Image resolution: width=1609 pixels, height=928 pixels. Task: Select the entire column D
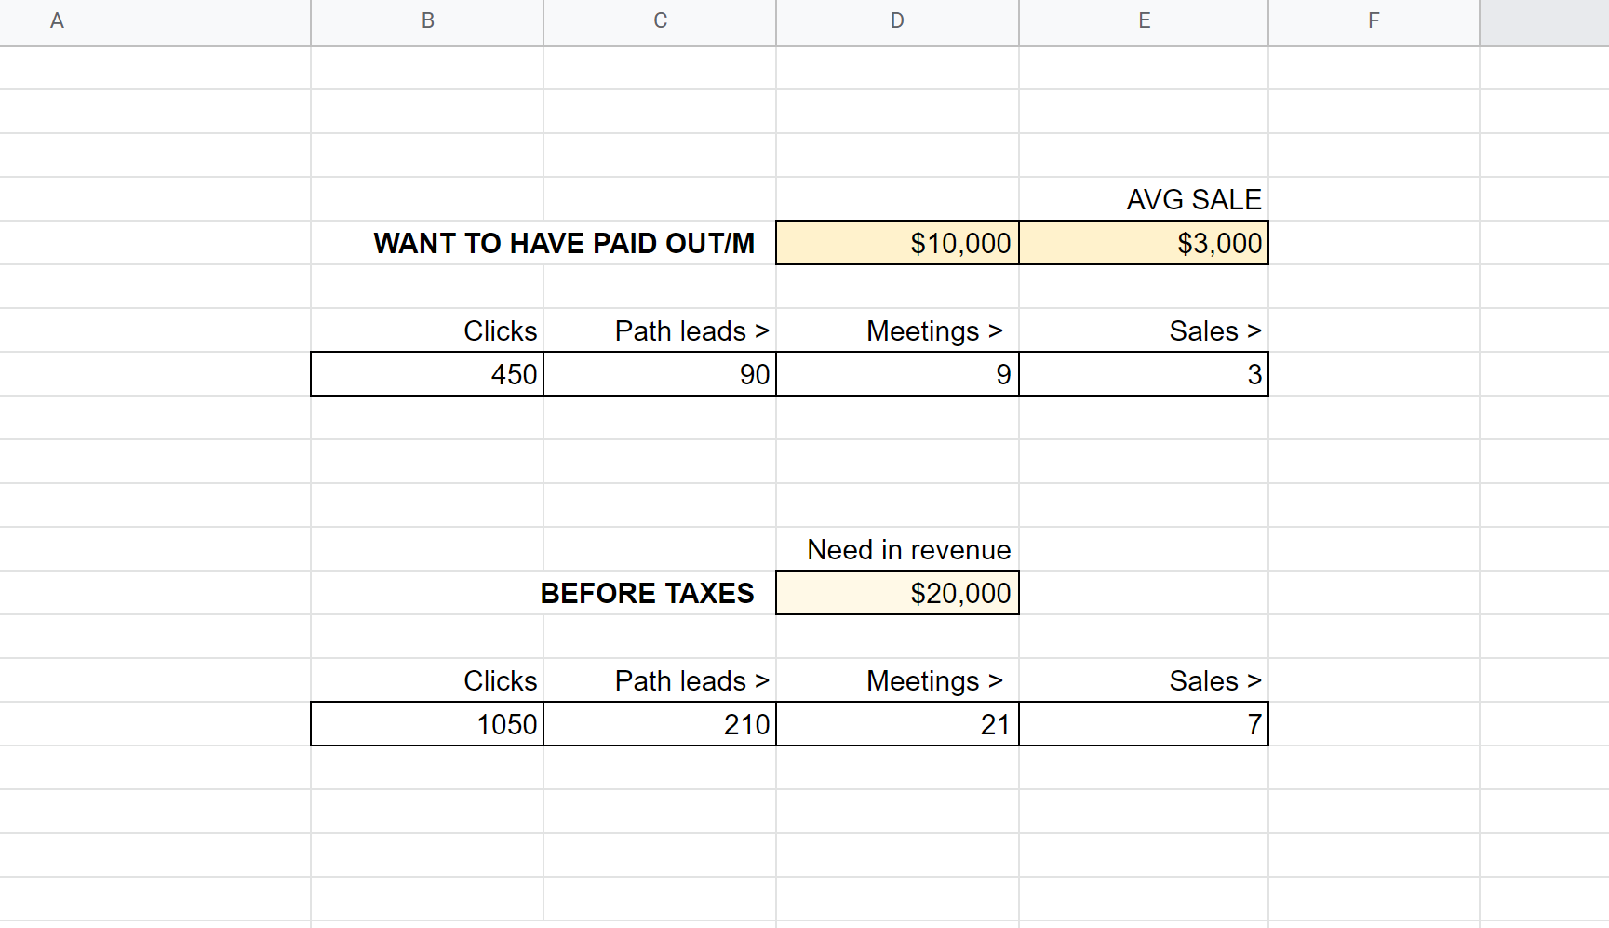point(897,21)
